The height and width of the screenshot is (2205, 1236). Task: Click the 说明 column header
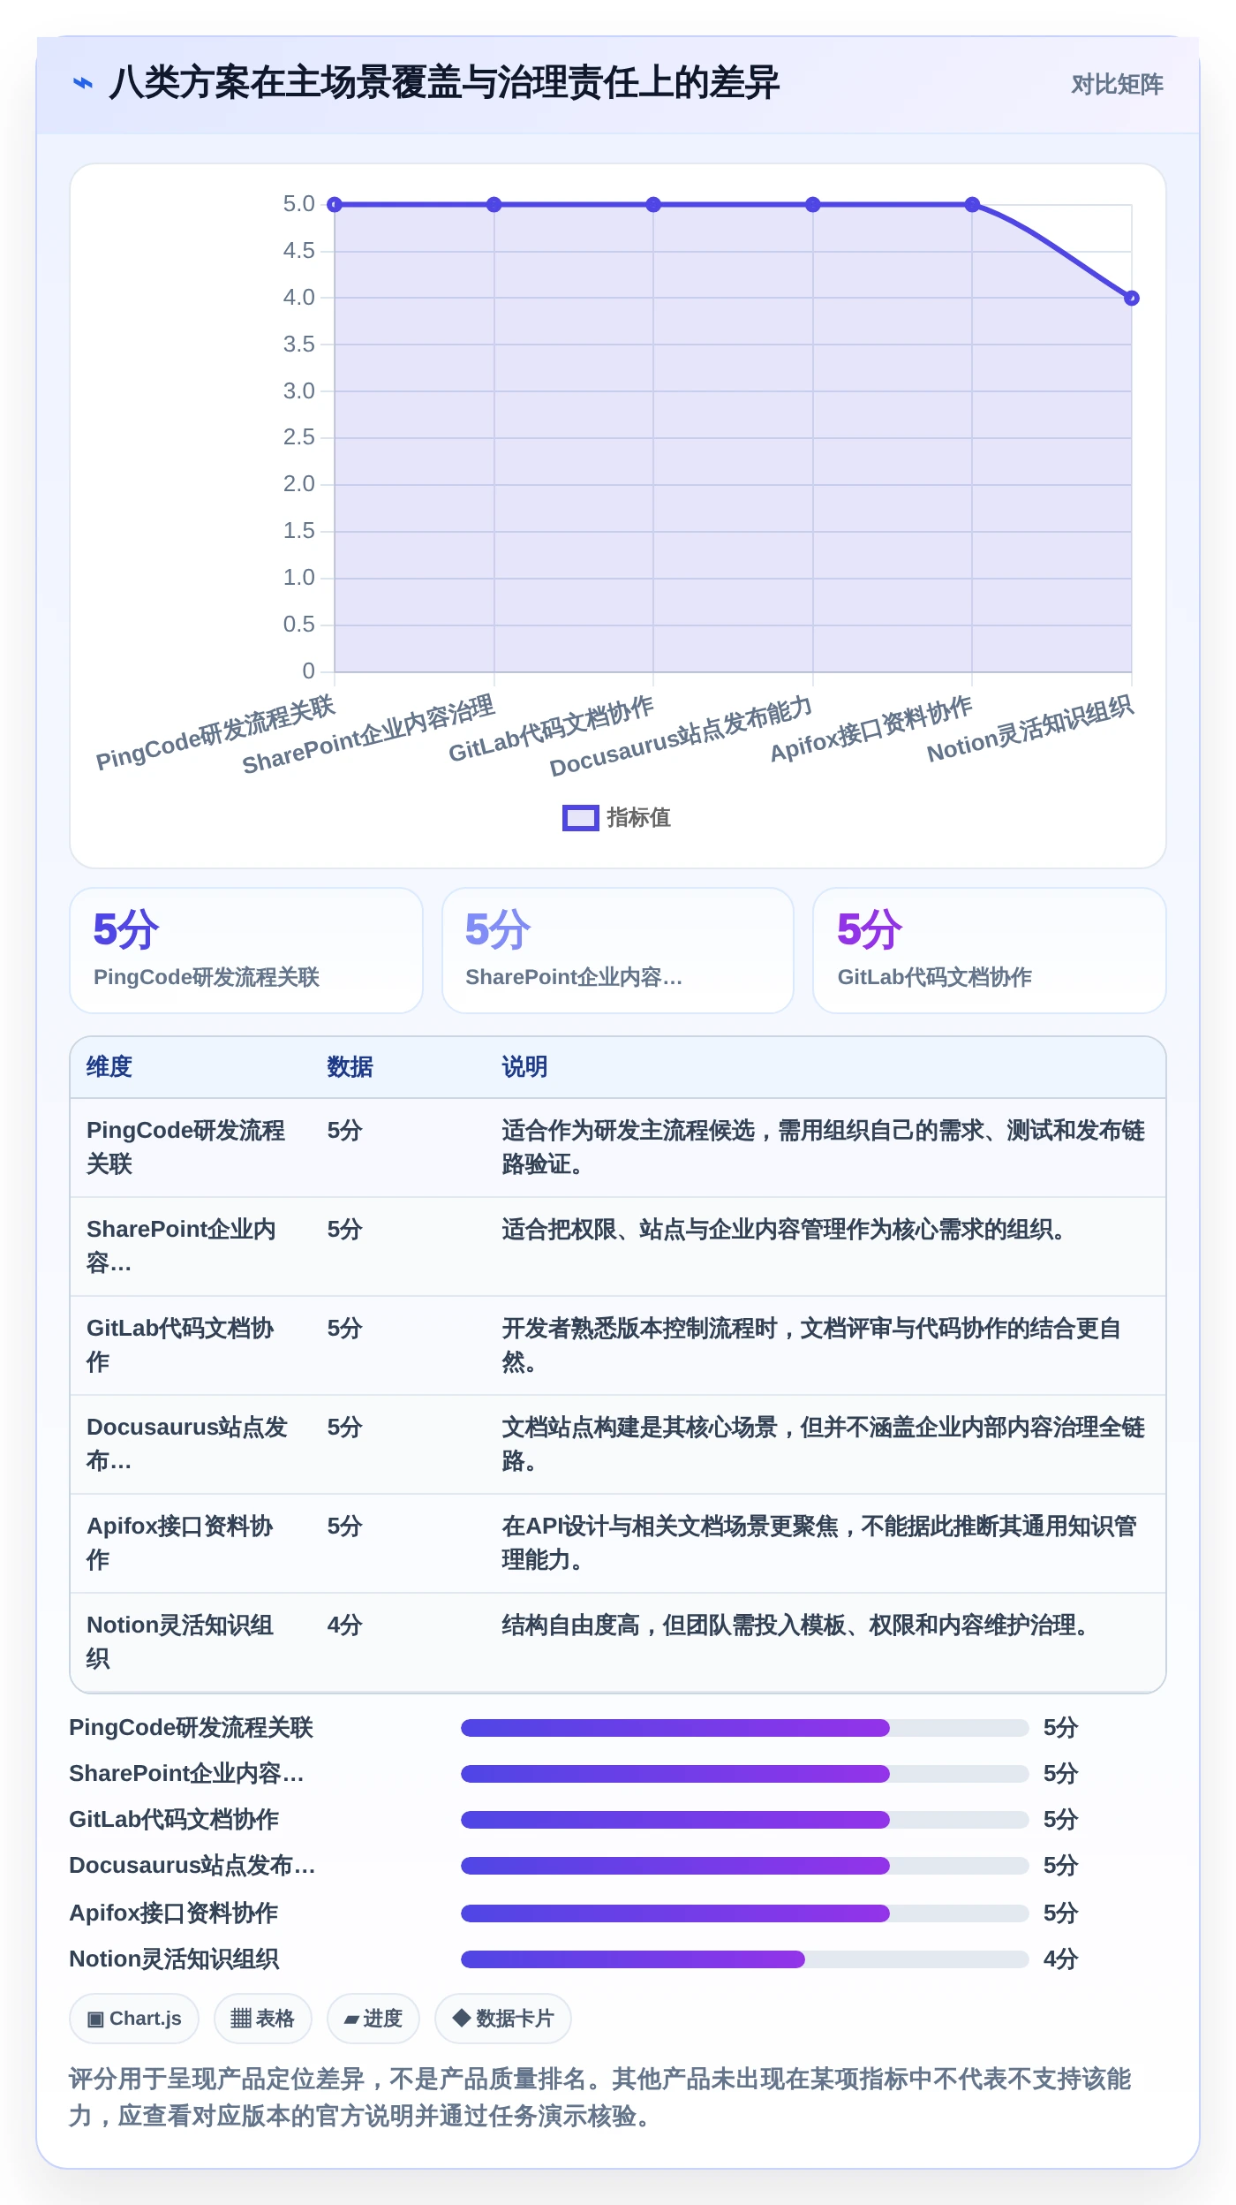(x=524, y=1067)
